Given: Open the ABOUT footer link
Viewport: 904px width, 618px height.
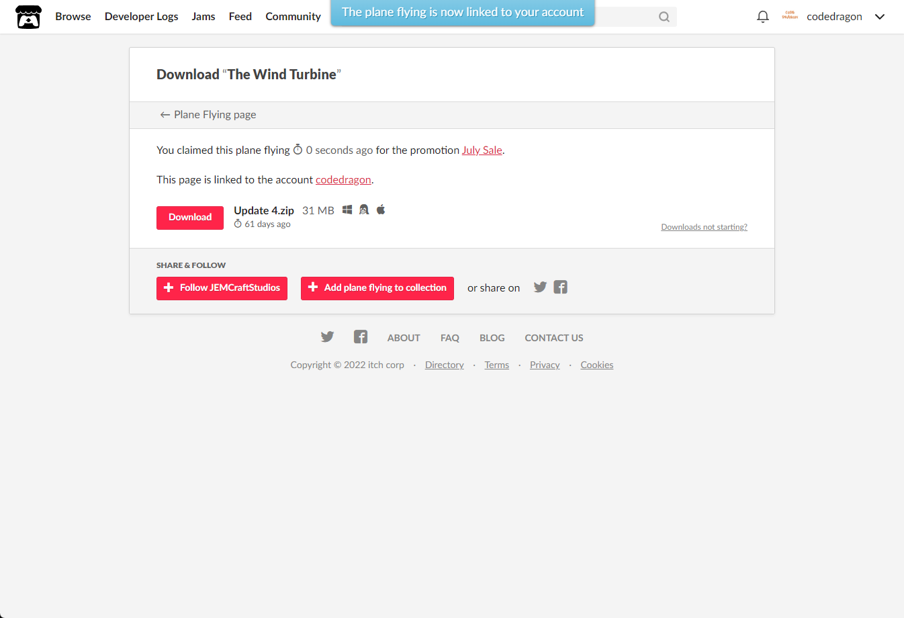Looking at the screenshot, I should [404, 338].
